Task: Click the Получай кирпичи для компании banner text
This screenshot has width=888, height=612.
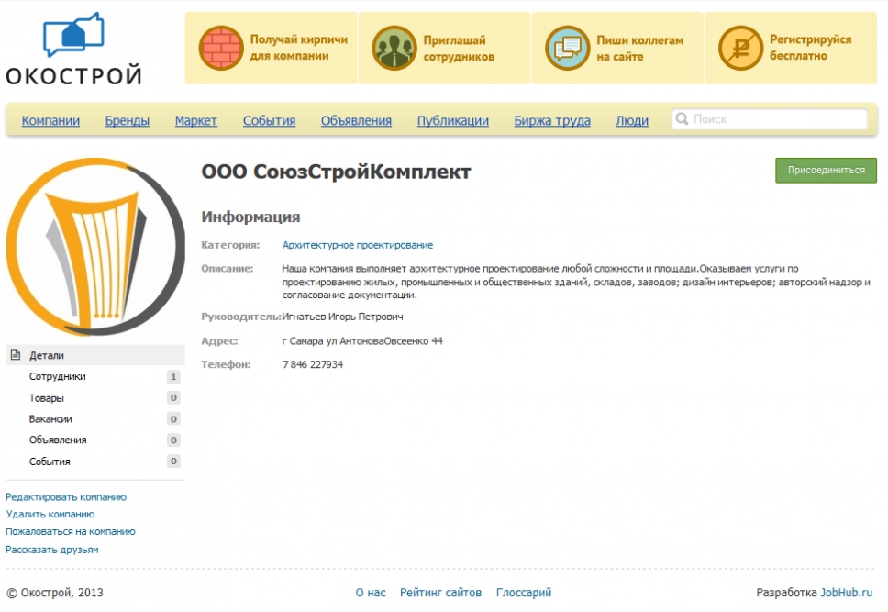Action: coord(299,48)
